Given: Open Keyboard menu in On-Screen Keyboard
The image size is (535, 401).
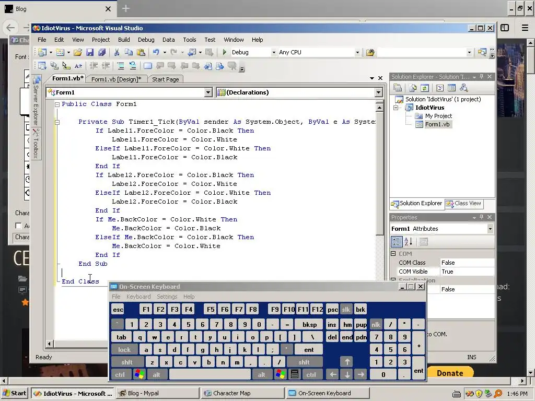Looking at the screenshot, I should (138, 297).
